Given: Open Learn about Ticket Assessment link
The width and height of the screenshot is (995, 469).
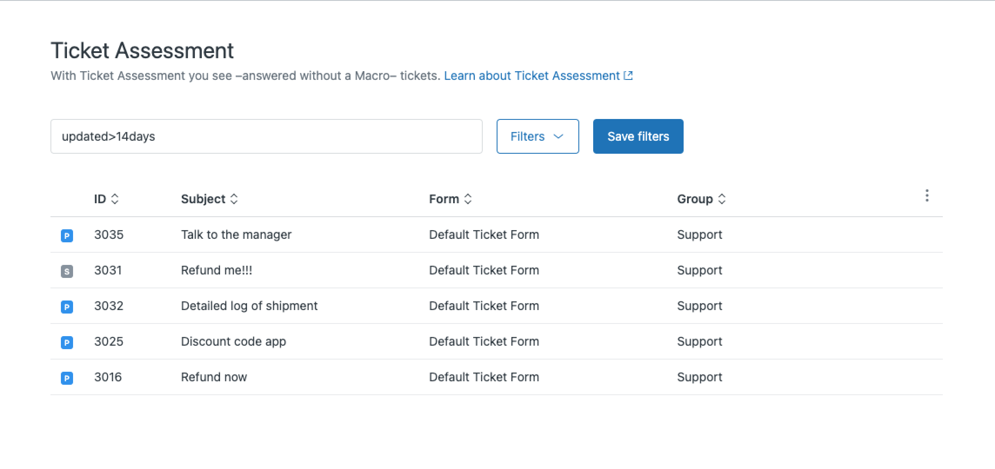Looking at the screenshot, I should (x=538, y=76).
